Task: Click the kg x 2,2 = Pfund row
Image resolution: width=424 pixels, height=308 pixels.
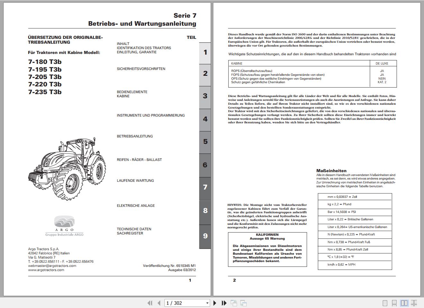Action: click(x=355, y=204)
